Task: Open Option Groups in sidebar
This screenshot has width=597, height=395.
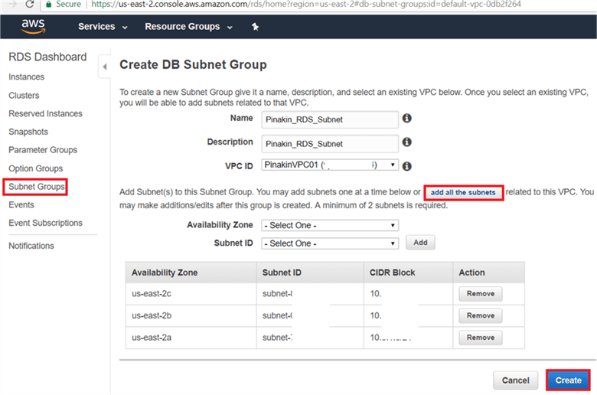Action: 35,168
